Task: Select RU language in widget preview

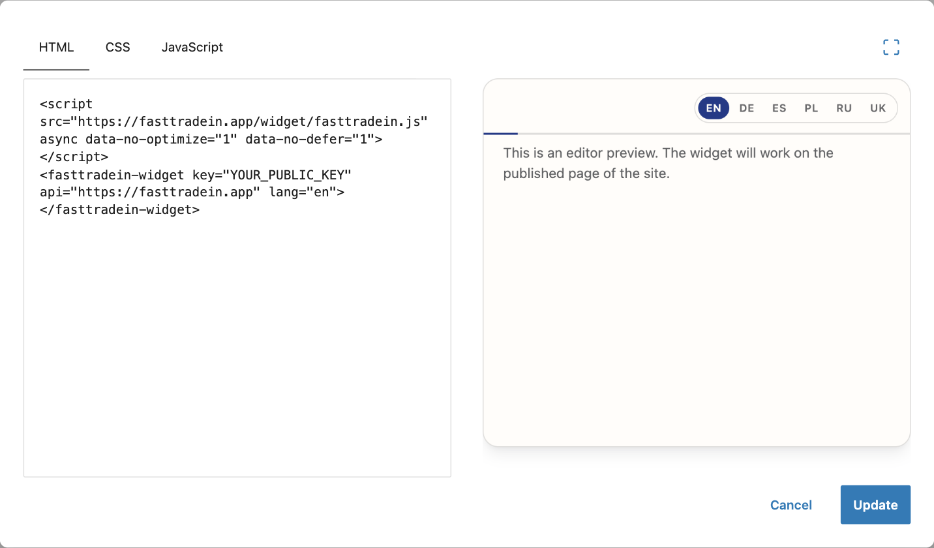Action: [x=844, y=108]
